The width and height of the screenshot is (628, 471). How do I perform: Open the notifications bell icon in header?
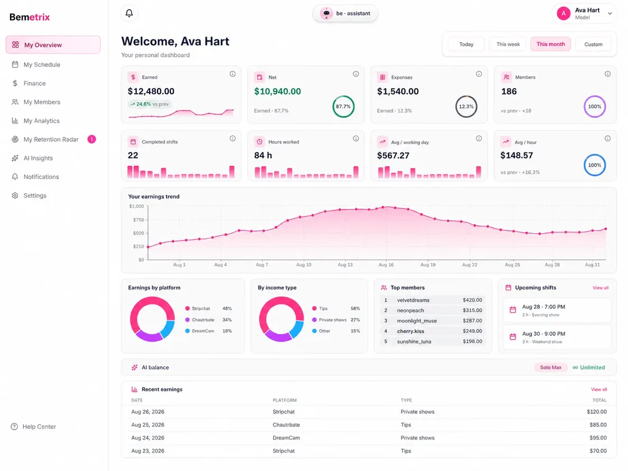(129, 13)
